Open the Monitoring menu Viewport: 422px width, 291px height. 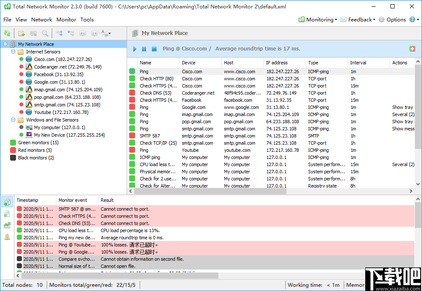click(318, 19)
